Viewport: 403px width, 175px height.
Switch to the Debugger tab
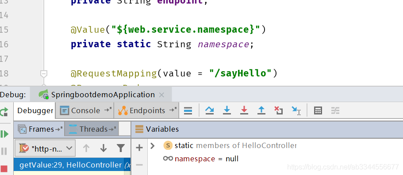coord(35,110)
